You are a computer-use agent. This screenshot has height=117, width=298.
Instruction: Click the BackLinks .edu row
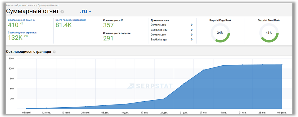(172, 30)
